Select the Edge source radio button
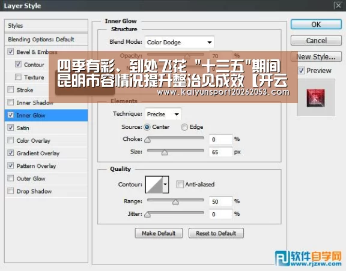The height and width of the screenshot is (271, 346). click(184, 127)
